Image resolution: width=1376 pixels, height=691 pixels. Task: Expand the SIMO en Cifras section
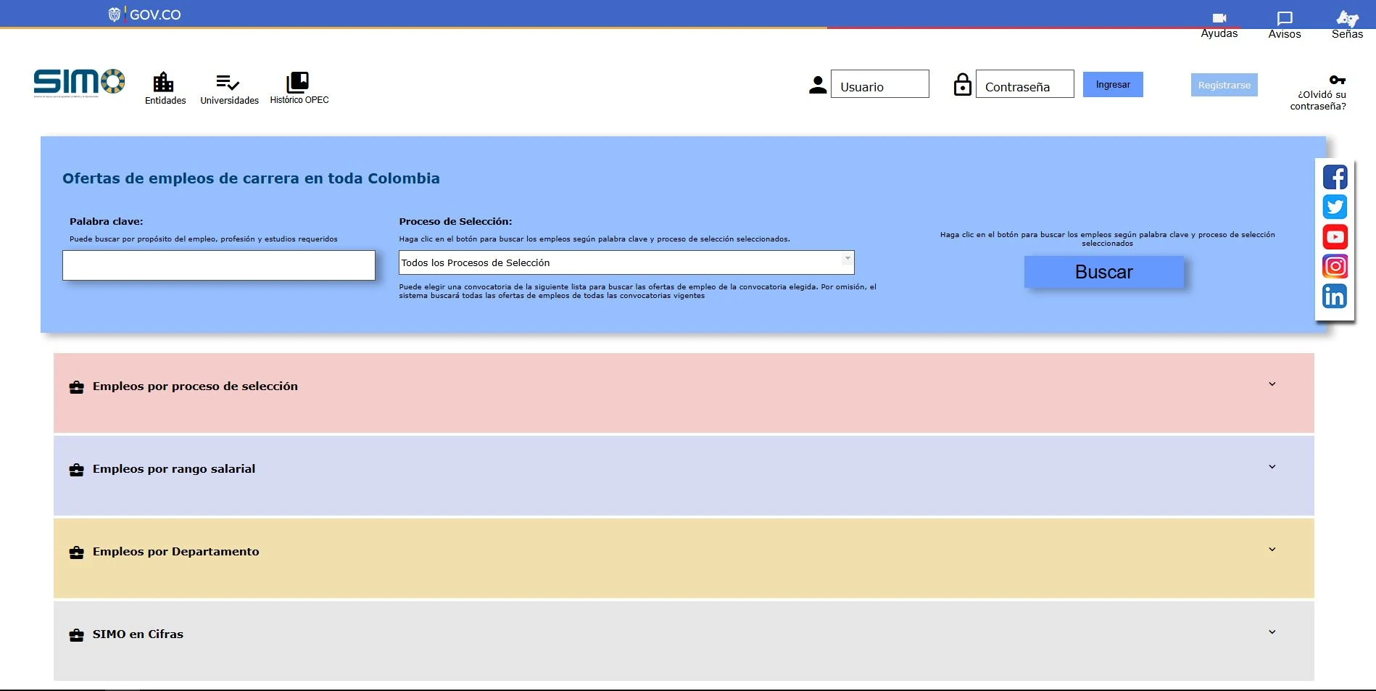tap(1272, 632)
